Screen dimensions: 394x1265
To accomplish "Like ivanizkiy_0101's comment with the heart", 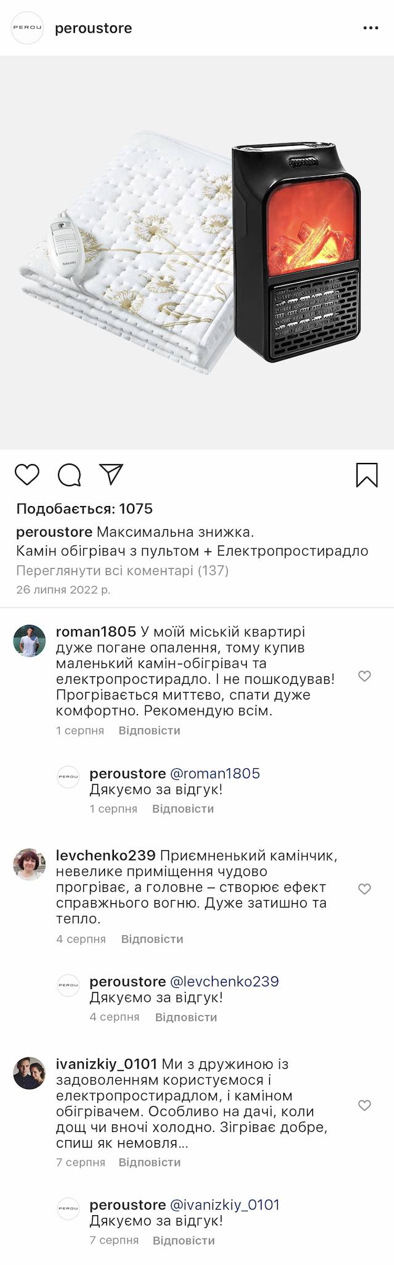I will click(364, 1105).
